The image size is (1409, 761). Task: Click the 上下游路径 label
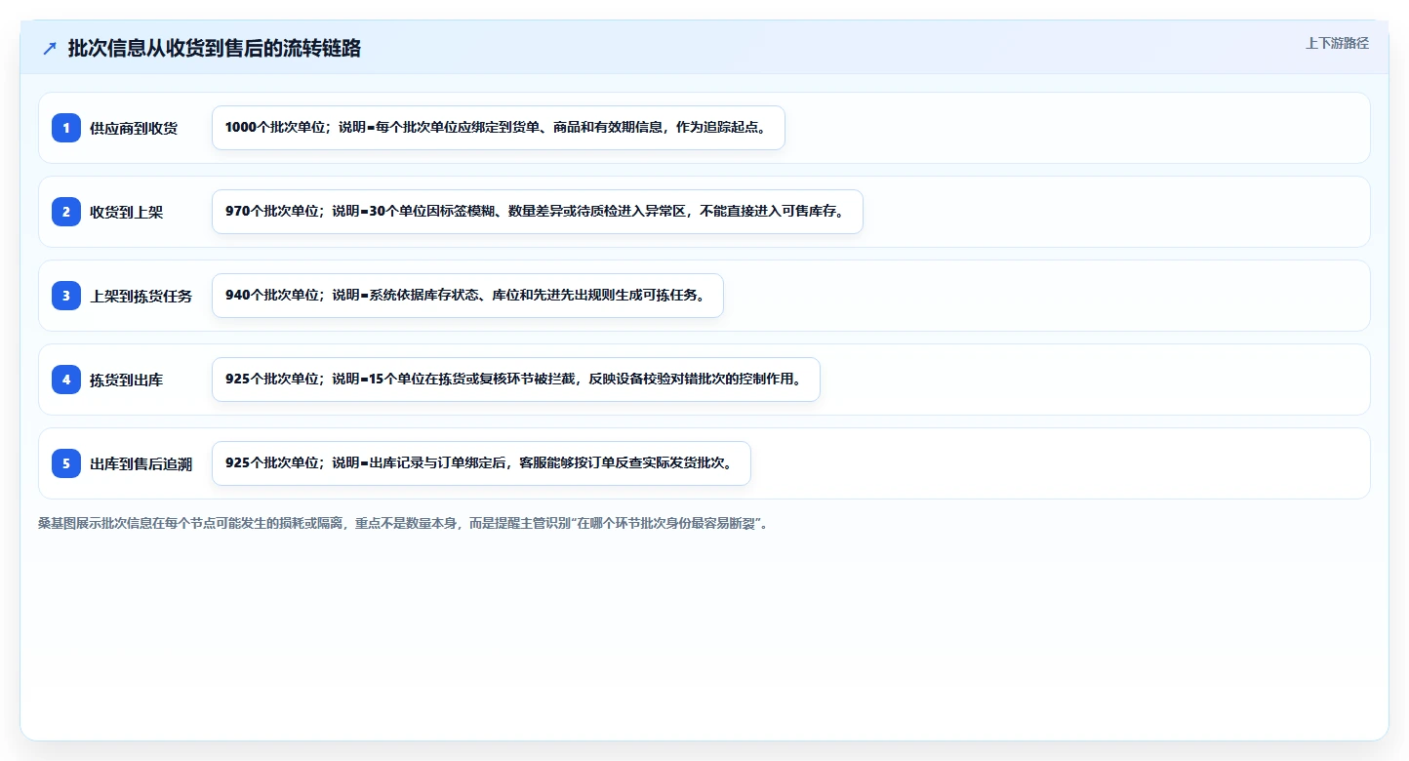tap(1338, 44)
